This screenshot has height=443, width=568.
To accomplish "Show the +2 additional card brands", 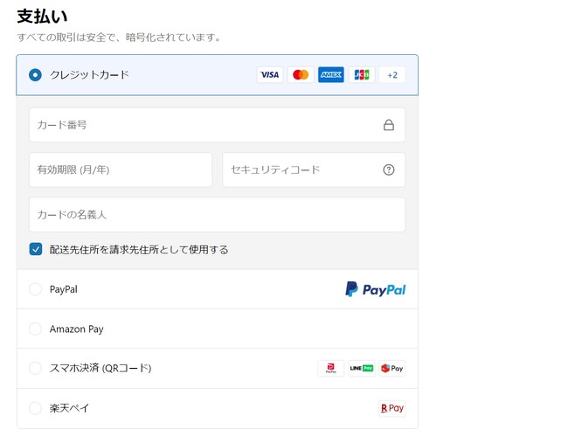I will click(392, 75).
